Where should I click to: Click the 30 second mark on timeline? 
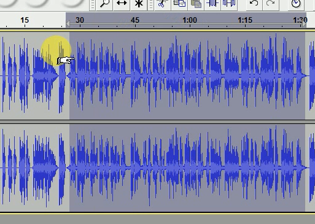[x=80, y=20]
